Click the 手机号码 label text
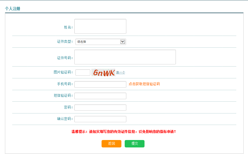248x154 pixels. coord(65,84)
